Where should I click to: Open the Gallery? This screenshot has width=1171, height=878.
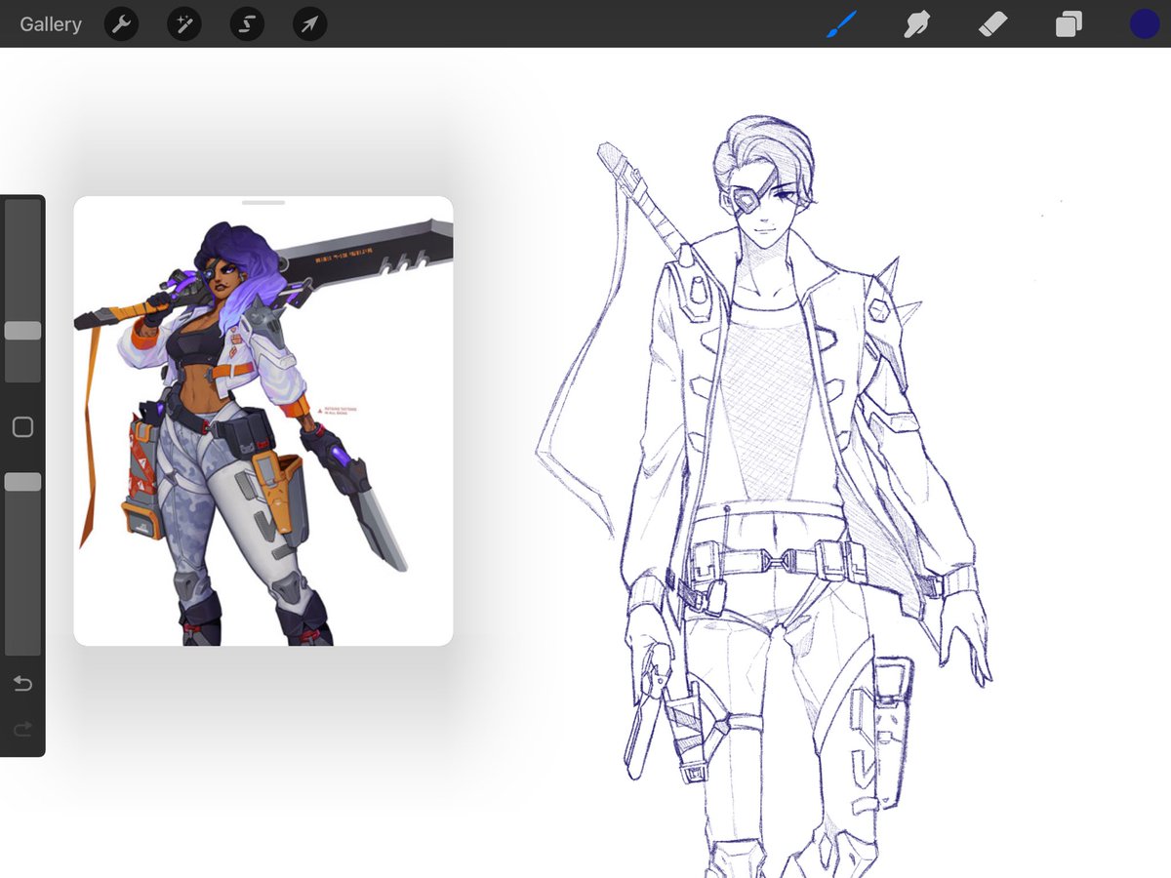click(x=51, y=24)
